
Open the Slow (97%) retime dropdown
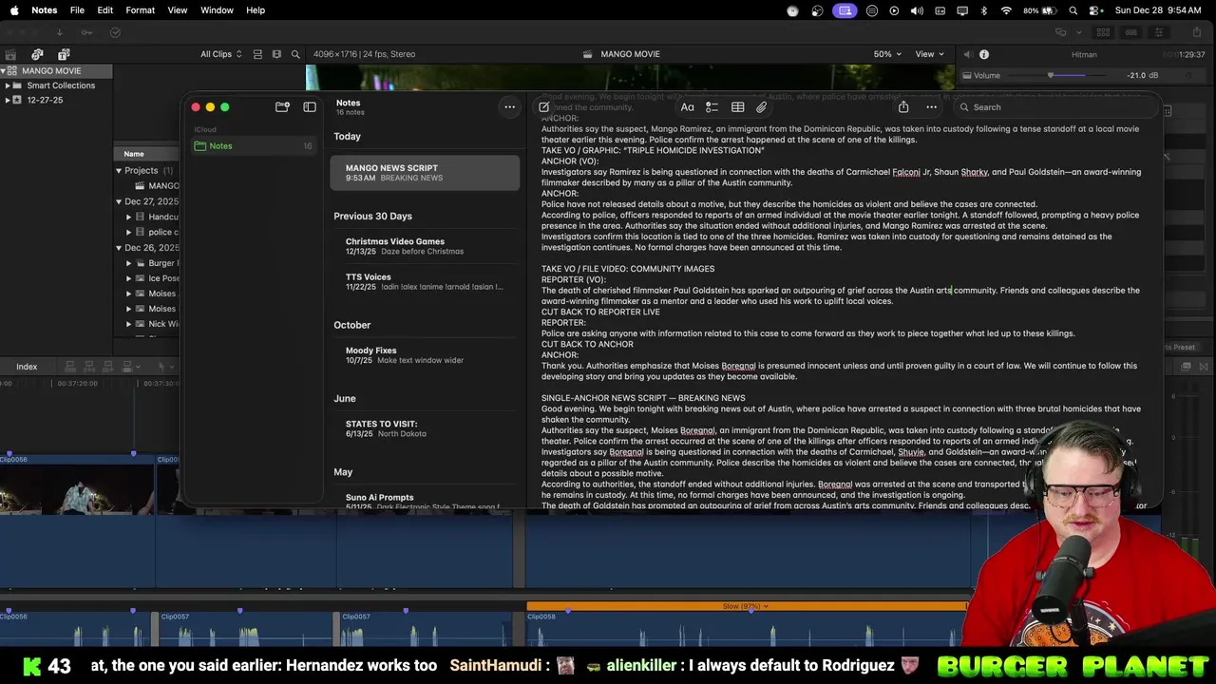(x=746, y=606)
